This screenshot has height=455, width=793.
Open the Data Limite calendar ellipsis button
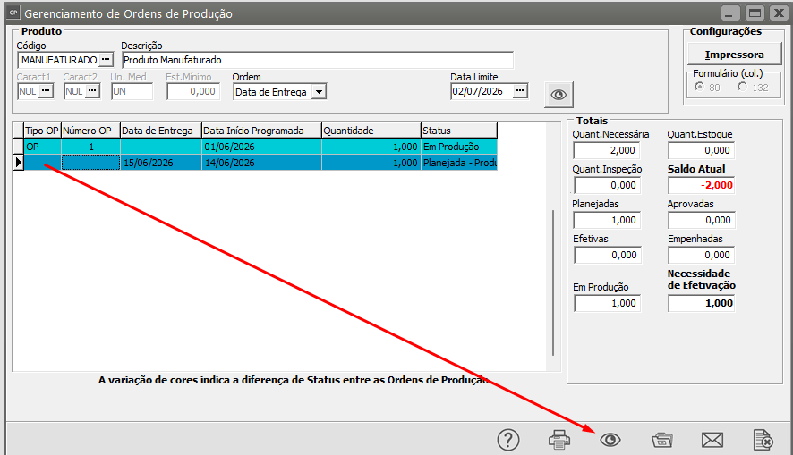pyautogui.click(x=520, y=91)
